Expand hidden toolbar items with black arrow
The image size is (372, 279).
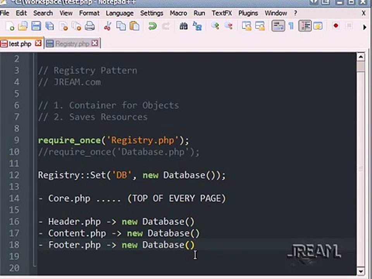click(365, 27)
